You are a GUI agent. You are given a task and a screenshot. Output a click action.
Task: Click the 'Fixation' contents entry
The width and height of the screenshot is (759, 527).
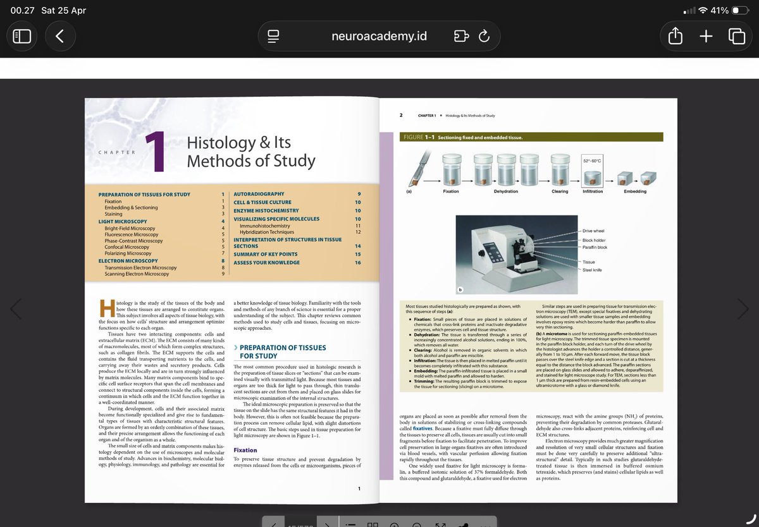click(113, 201)
